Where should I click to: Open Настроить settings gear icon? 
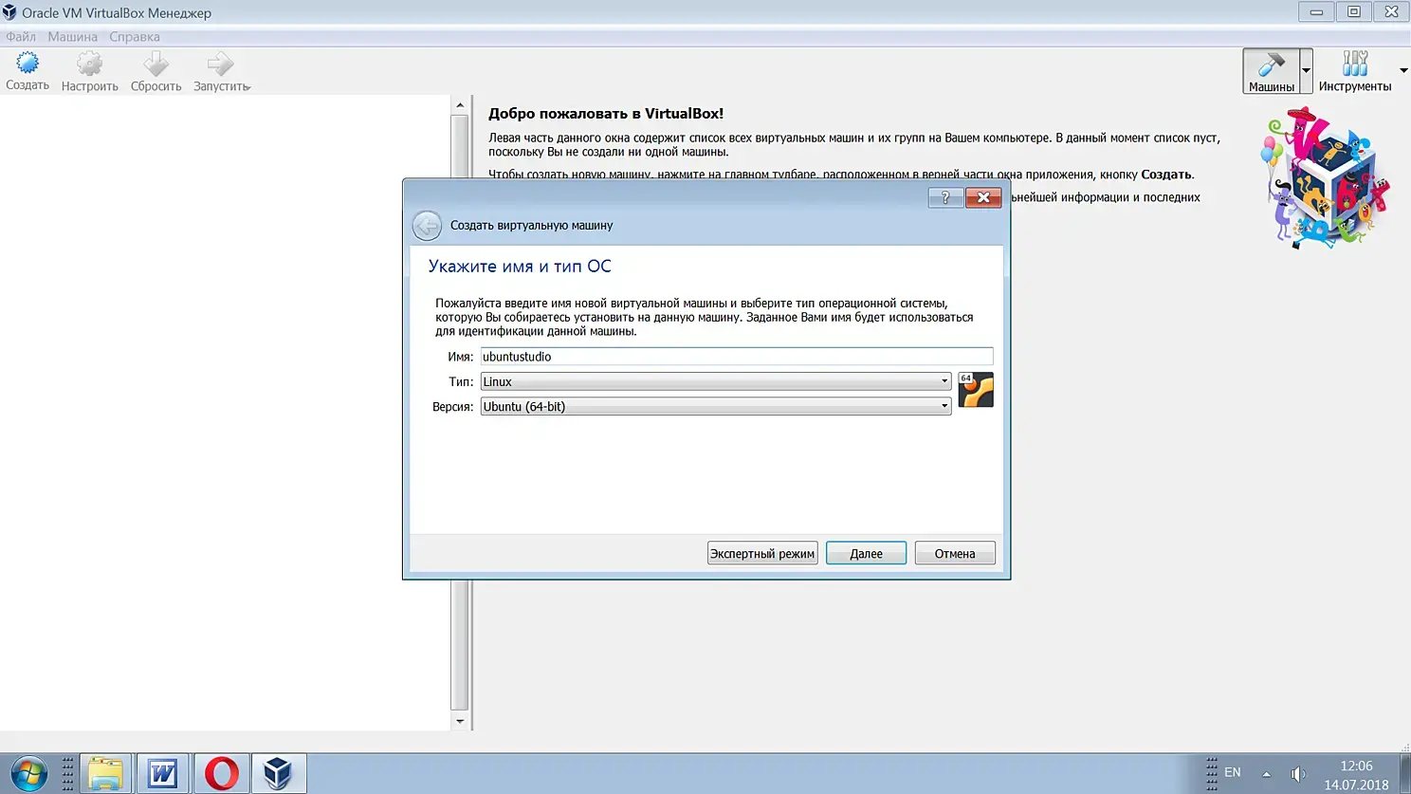pyautogui.click(x=89, y=71)
